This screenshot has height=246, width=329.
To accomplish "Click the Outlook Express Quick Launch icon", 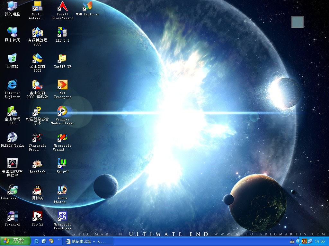I will [44, 241].
